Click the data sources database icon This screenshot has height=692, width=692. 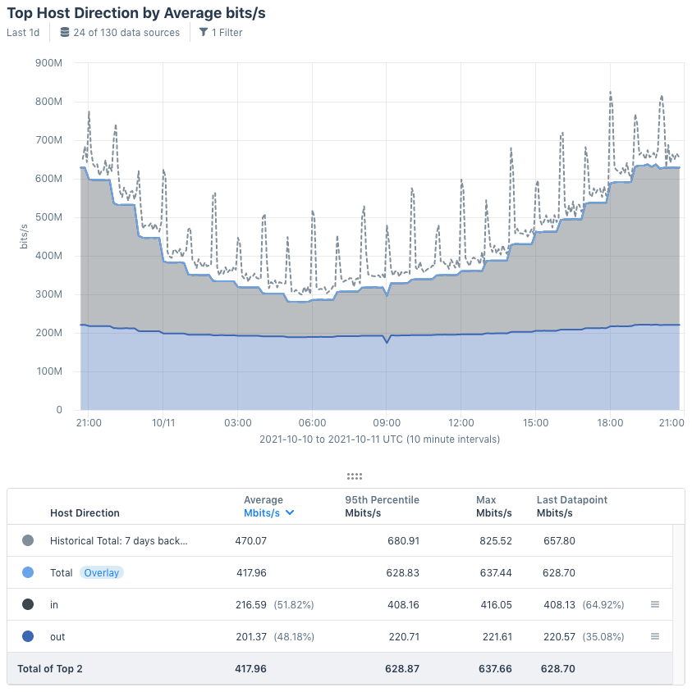[63, 33]
